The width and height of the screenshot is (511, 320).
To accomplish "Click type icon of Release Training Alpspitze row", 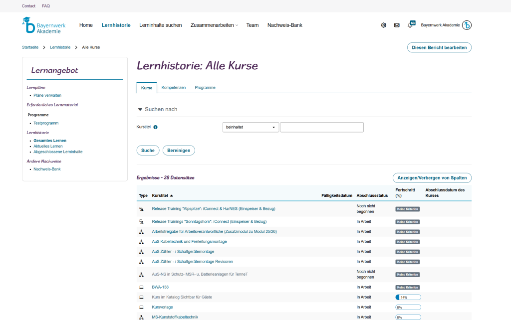I will (141, 209).
